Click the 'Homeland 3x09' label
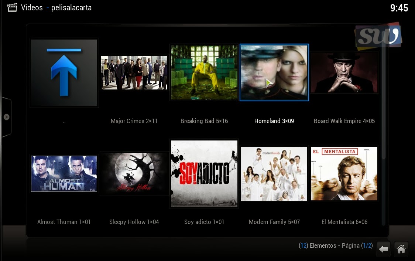The image size is (415, 261). [x=274, y=121]
